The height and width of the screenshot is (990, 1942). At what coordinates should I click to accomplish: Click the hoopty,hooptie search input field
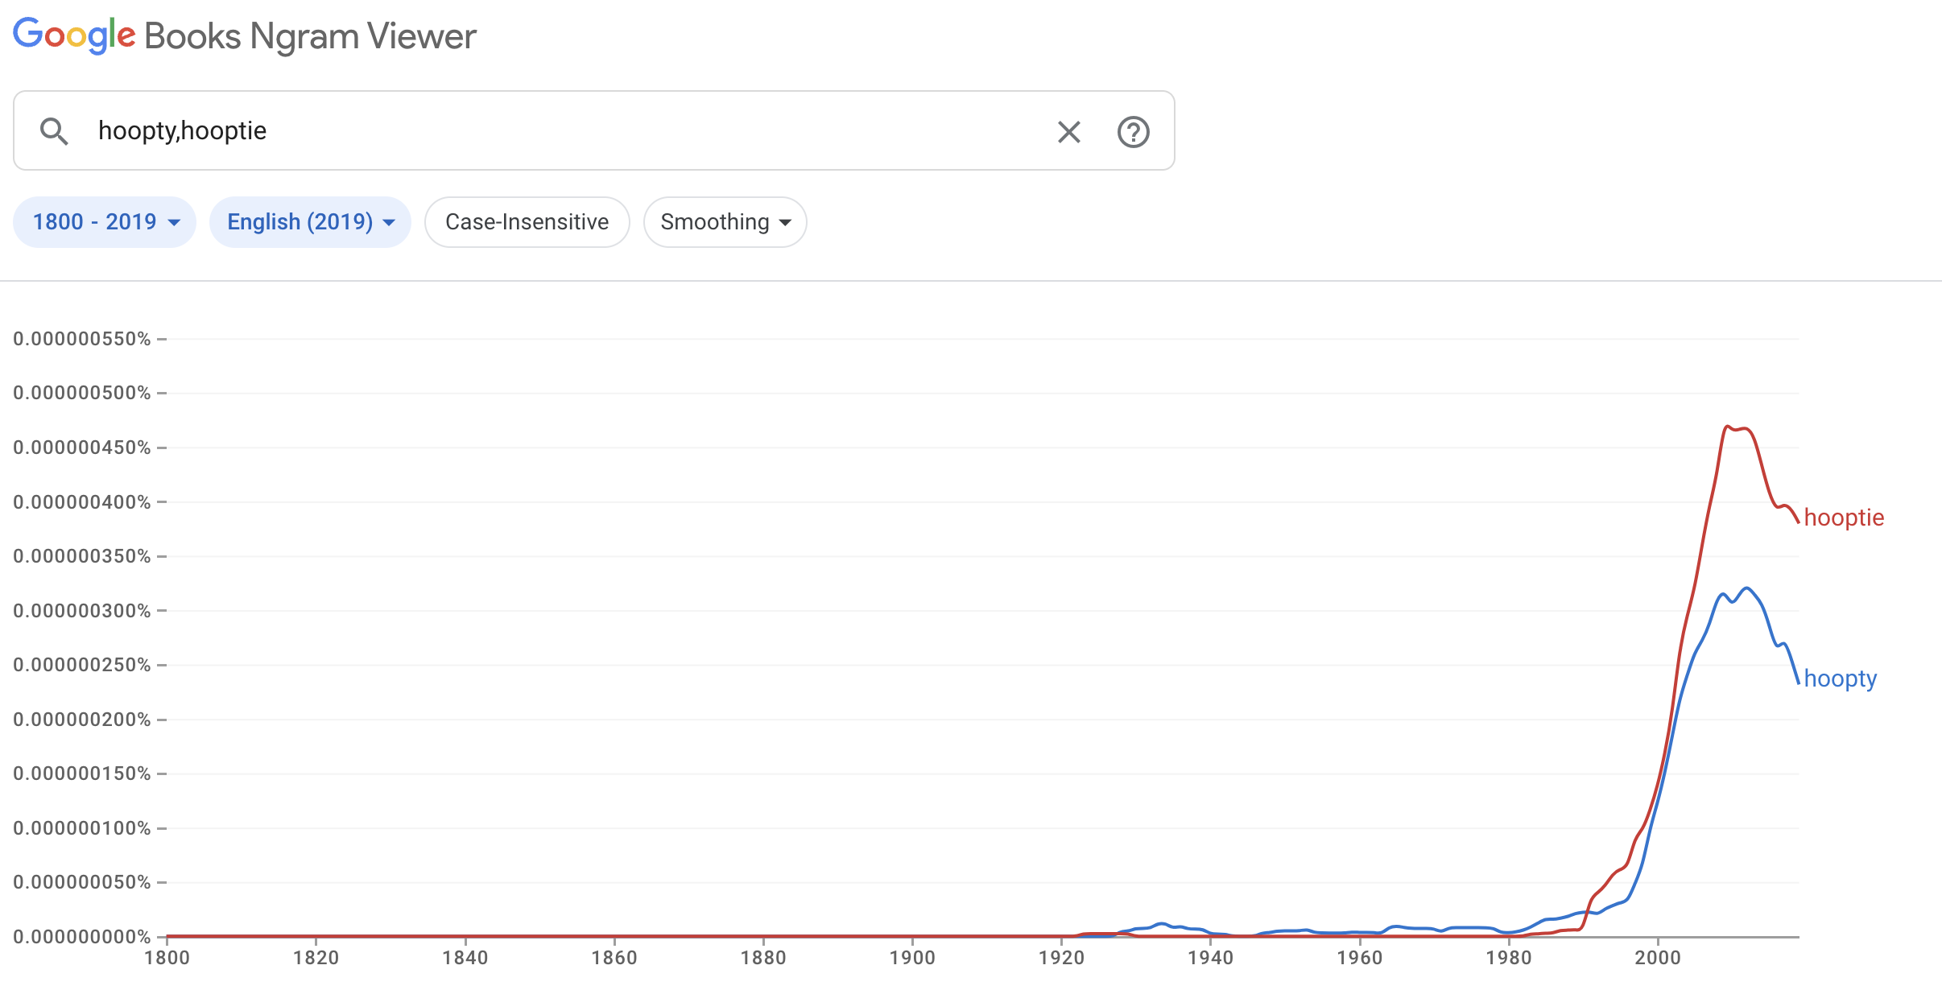[564, 131]
